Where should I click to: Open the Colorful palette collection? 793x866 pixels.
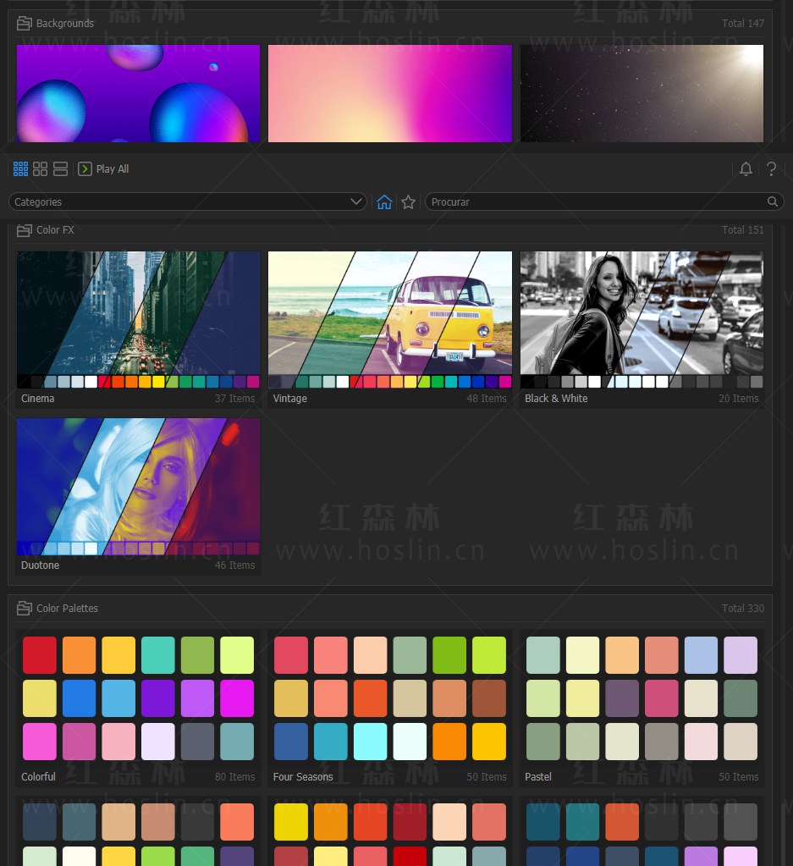pos(138,708)
